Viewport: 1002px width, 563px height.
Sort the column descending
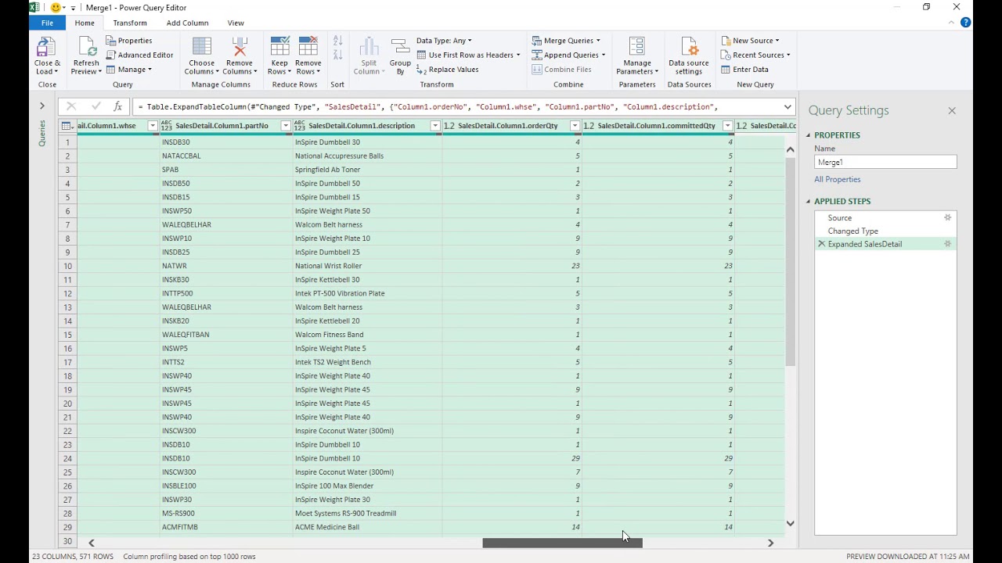click(x=337, y=55)
